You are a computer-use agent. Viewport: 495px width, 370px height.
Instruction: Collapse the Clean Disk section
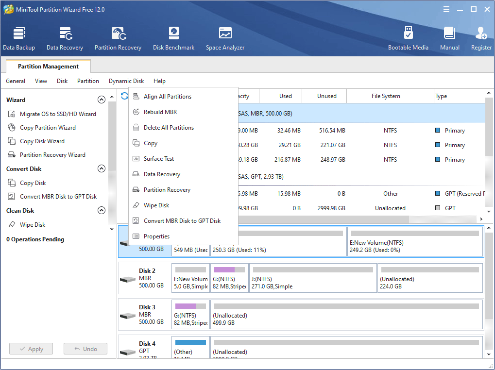tap(102, 210)
